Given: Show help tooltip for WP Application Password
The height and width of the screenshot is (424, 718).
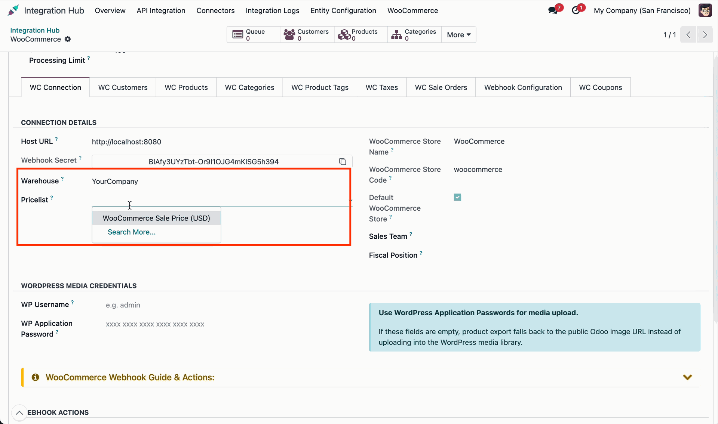Looking at the screenshot, I should [57, 332].
